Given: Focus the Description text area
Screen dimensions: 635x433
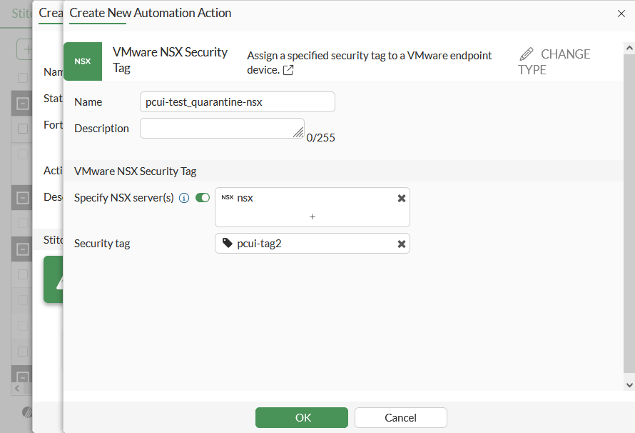Looking at the screenshot, I should 221,129.
